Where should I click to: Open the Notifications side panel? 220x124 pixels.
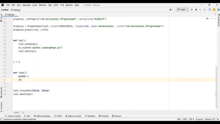[x=219, y=20]
